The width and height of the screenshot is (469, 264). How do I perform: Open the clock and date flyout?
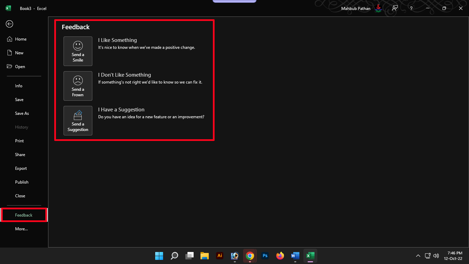(453, 256)
